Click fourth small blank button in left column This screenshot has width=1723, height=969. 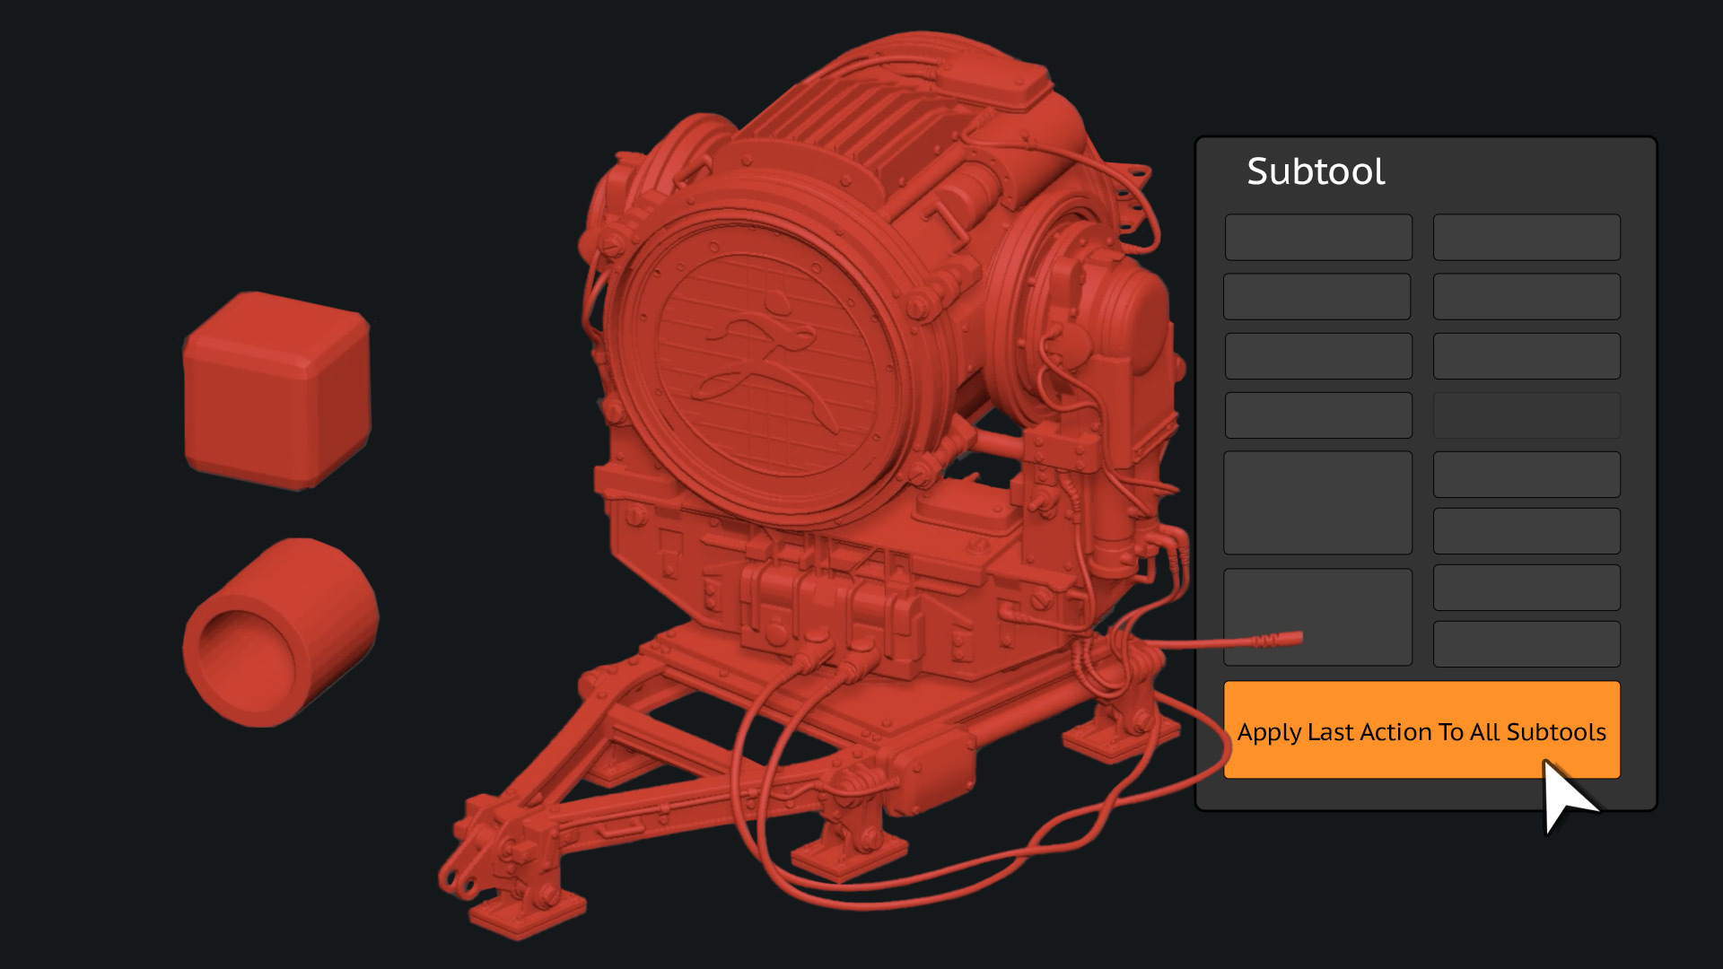(1318, 415)
